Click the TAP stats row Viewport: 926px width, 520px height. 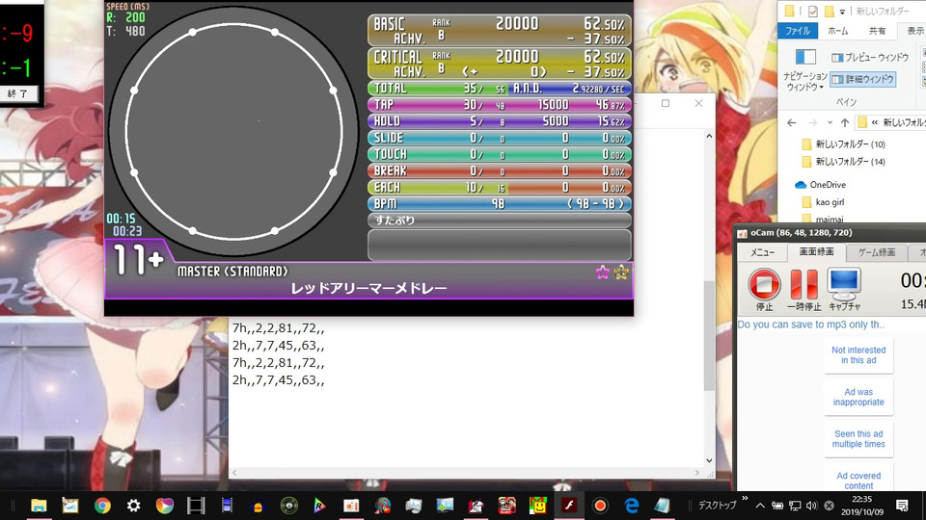[499, 104]
